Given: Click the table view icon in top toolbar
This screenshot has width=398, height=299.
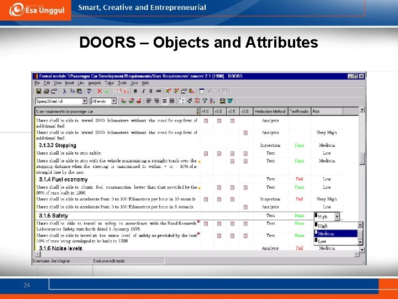Looking at the screenshot, I should [x=202, y=91].
